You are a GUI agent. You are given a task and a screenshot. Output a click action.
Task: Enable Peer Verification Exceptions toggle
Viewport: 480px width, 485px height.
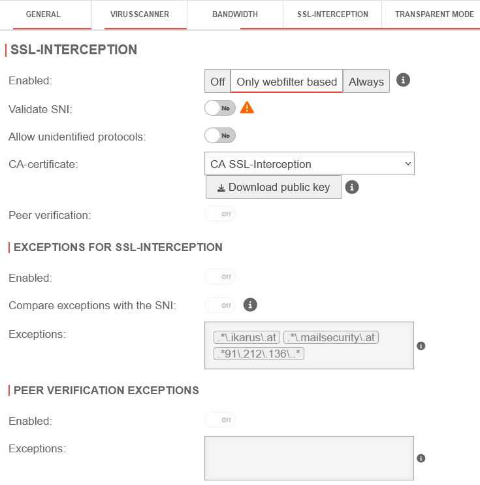220,420
